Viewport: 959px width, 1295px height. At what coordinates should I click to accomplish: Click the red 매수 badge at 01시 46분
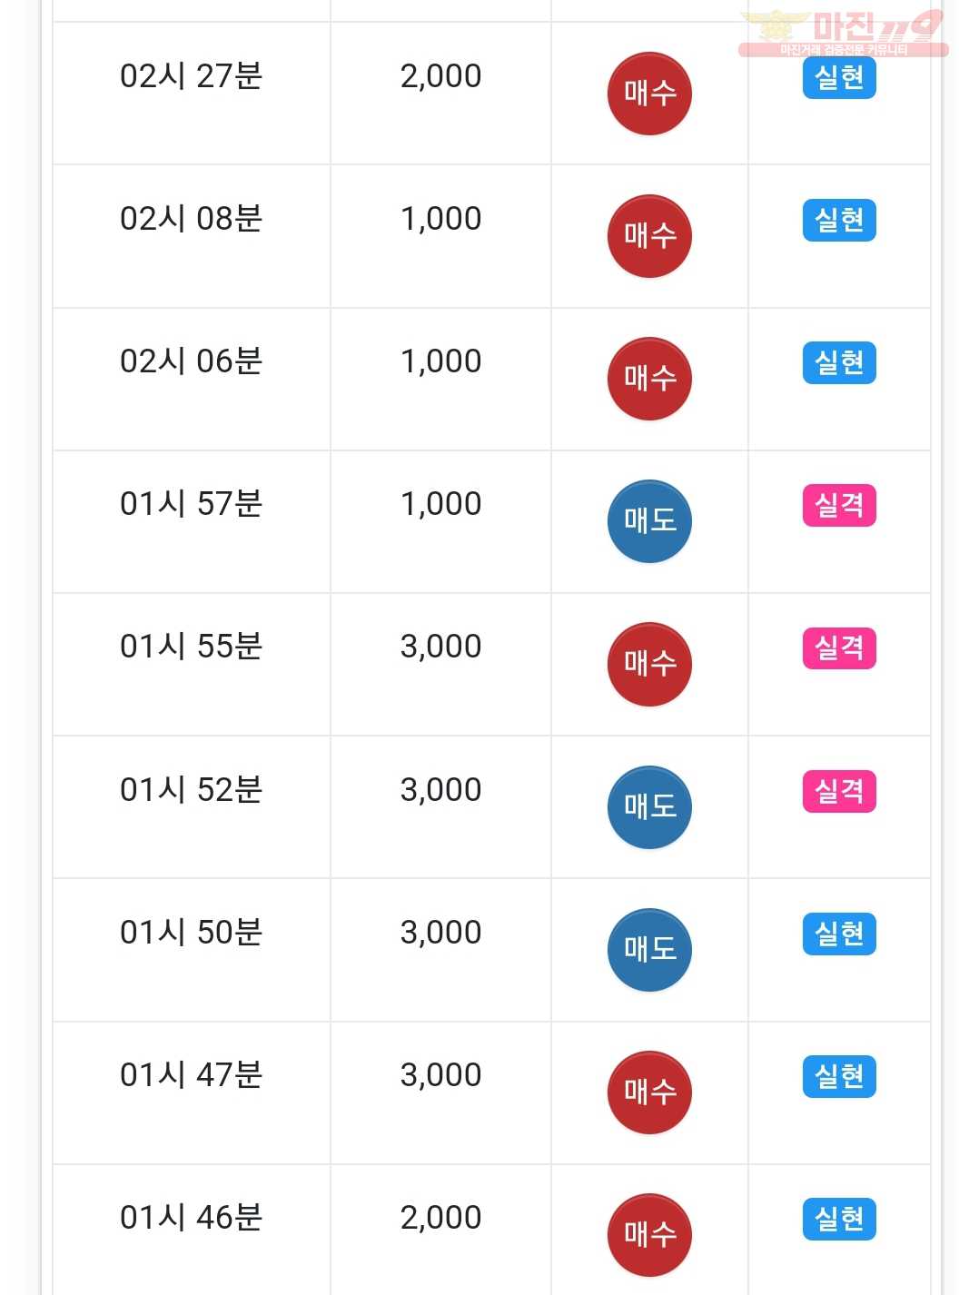pos(649,1235)
